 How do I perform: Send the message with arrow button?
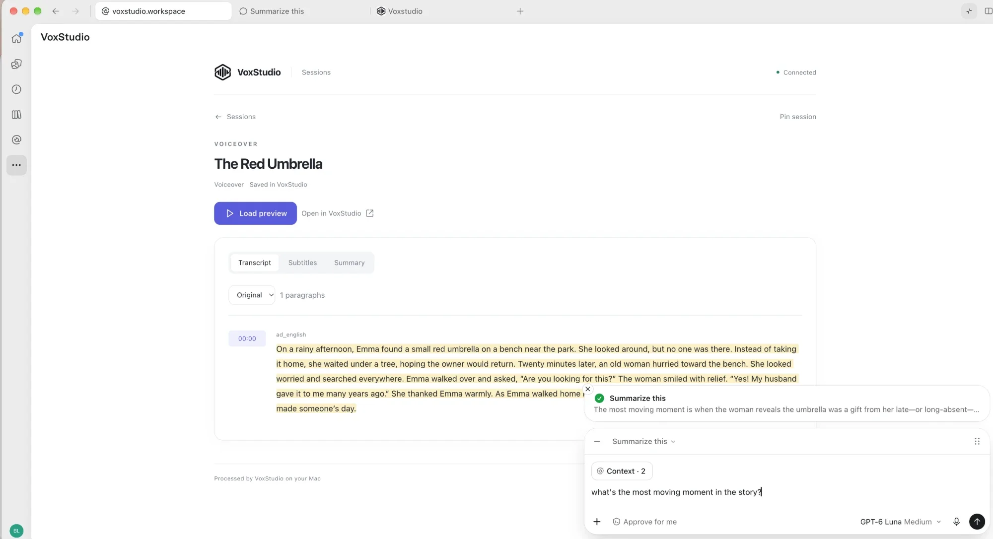pyautogui.click(x=977, y=522)
